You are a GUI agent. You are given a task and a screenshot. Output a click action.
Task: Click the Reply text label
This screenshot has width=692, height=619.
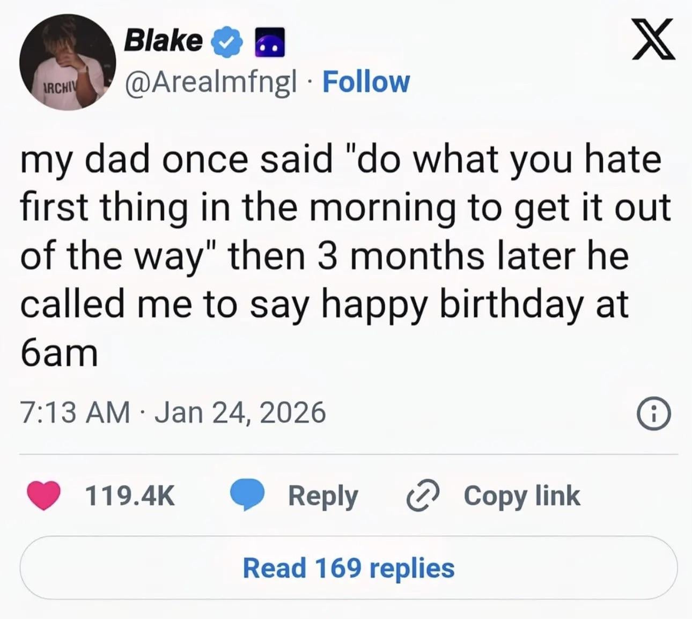(323, 495)
